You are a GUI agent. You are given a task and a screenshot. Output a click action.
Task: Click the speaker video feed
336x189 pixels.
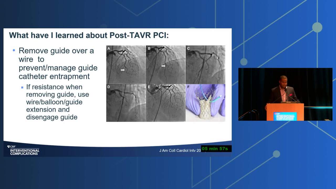point(285,94)
